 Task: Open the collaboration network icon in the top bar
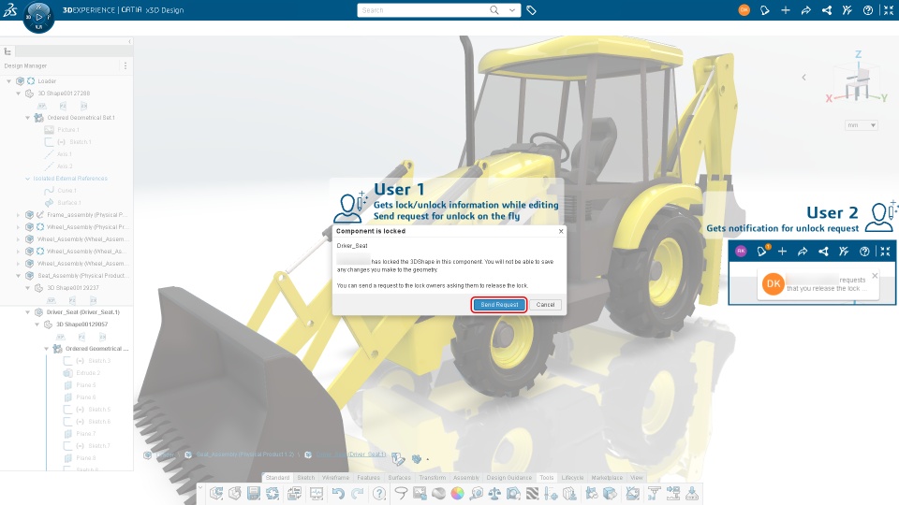pyautogui.click(x=827, y=10)
